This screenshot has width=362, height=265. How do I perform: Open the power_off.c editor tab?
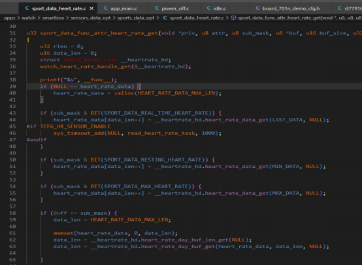[x=174, y=8]
